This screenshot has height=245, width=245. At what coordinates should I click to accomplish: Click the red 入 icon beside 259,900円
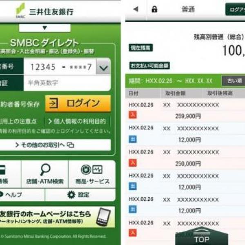(x=133, y=115)
